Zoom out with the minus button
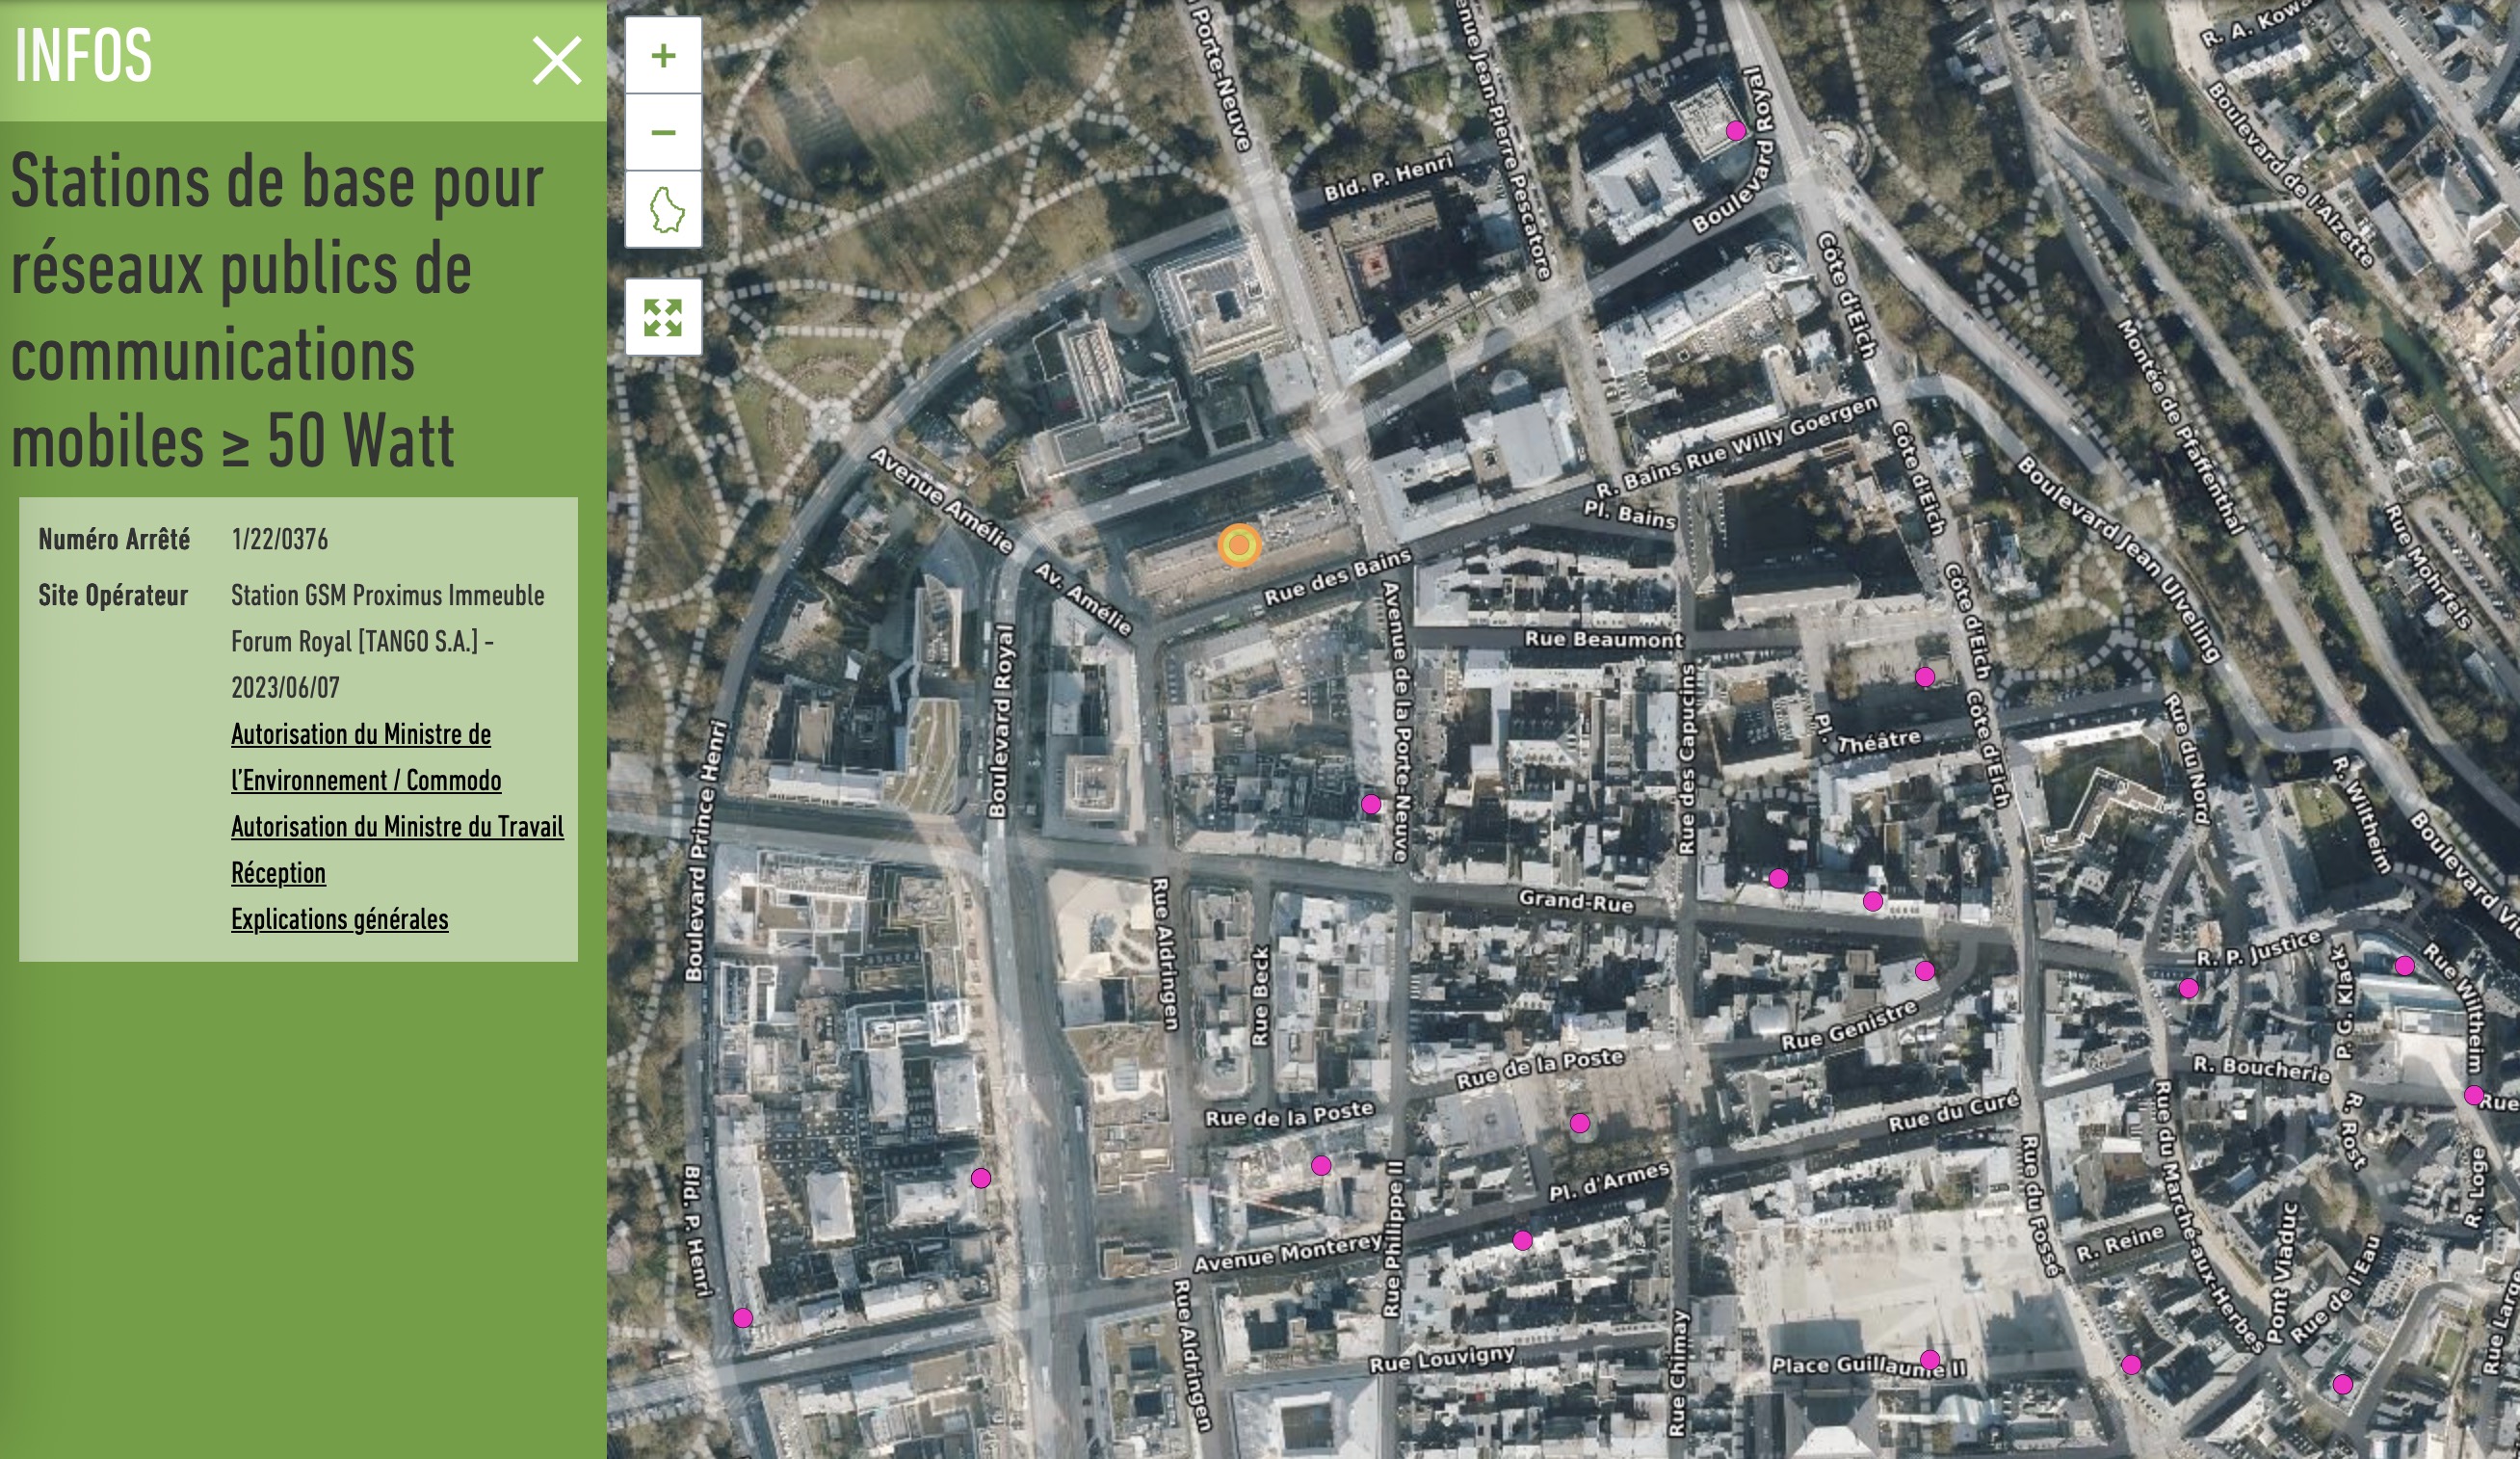Screen dimensions: 2520x1459 pyautogui.click(x=663, y=132)
